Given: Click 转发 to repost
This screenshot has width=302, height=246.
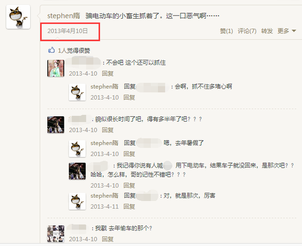Looking at the screenshot, I should pyautogui.click(x=267, y=31).
